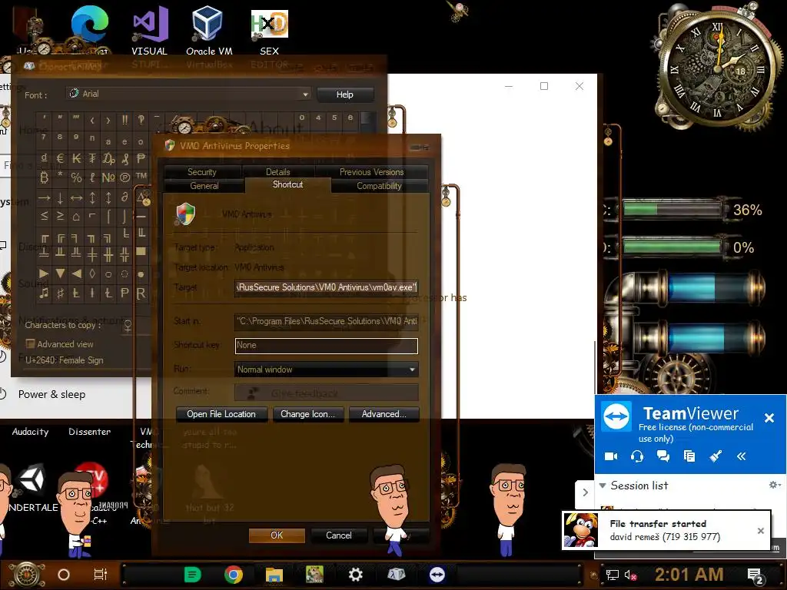Open the Sandboxie cat taskbar icon
Screen dimensions: 787x590
314,574
